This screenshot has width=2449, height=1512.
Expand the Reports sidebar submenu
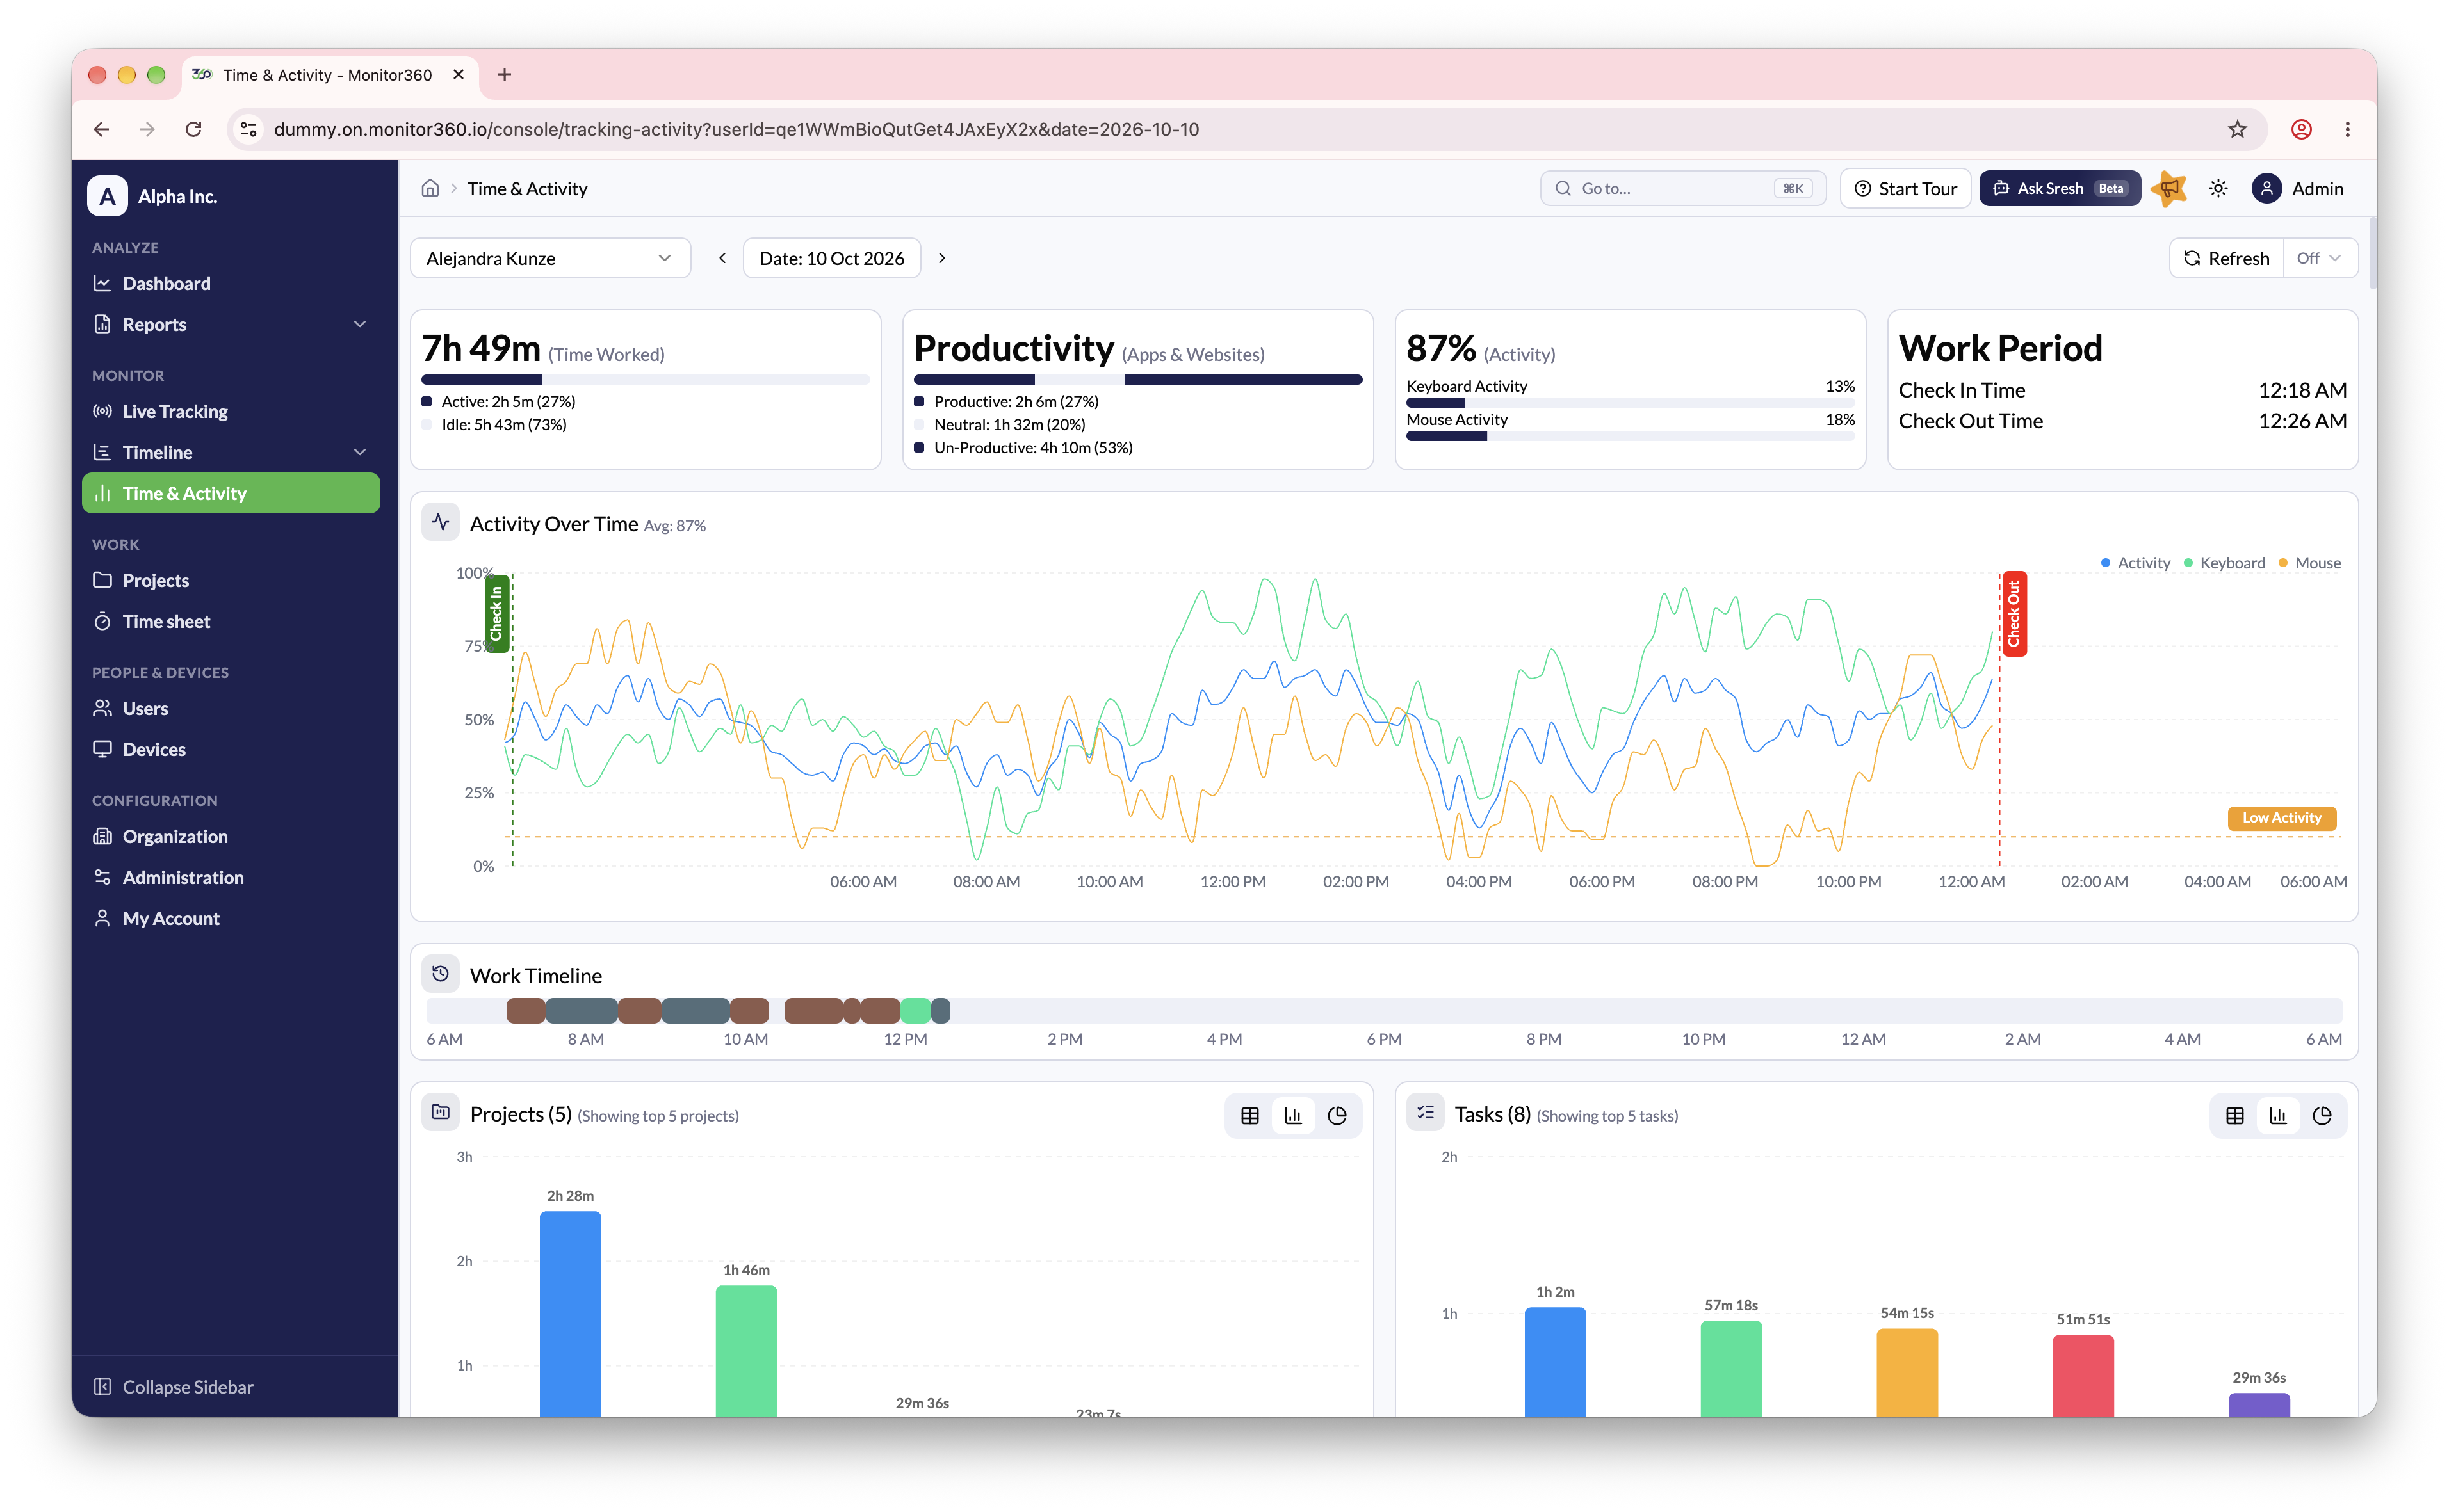click(360, 324)
